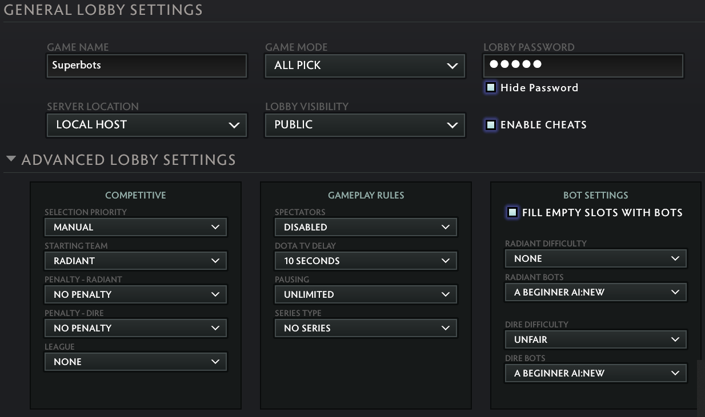Viewport: 705px width, 417px height.
Task: Toggle the Hide Password checkbox
Action: (x=491, y=87)
